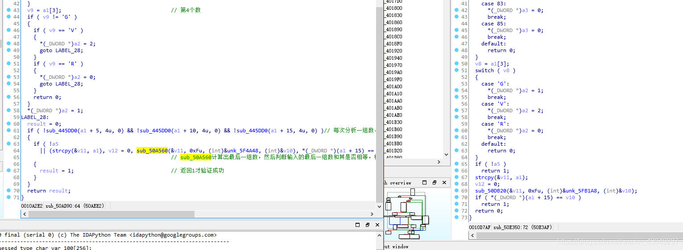Click up arrow of output window scrollbar
The height and width of the screenshot is (250, 683).
point(379,234)
